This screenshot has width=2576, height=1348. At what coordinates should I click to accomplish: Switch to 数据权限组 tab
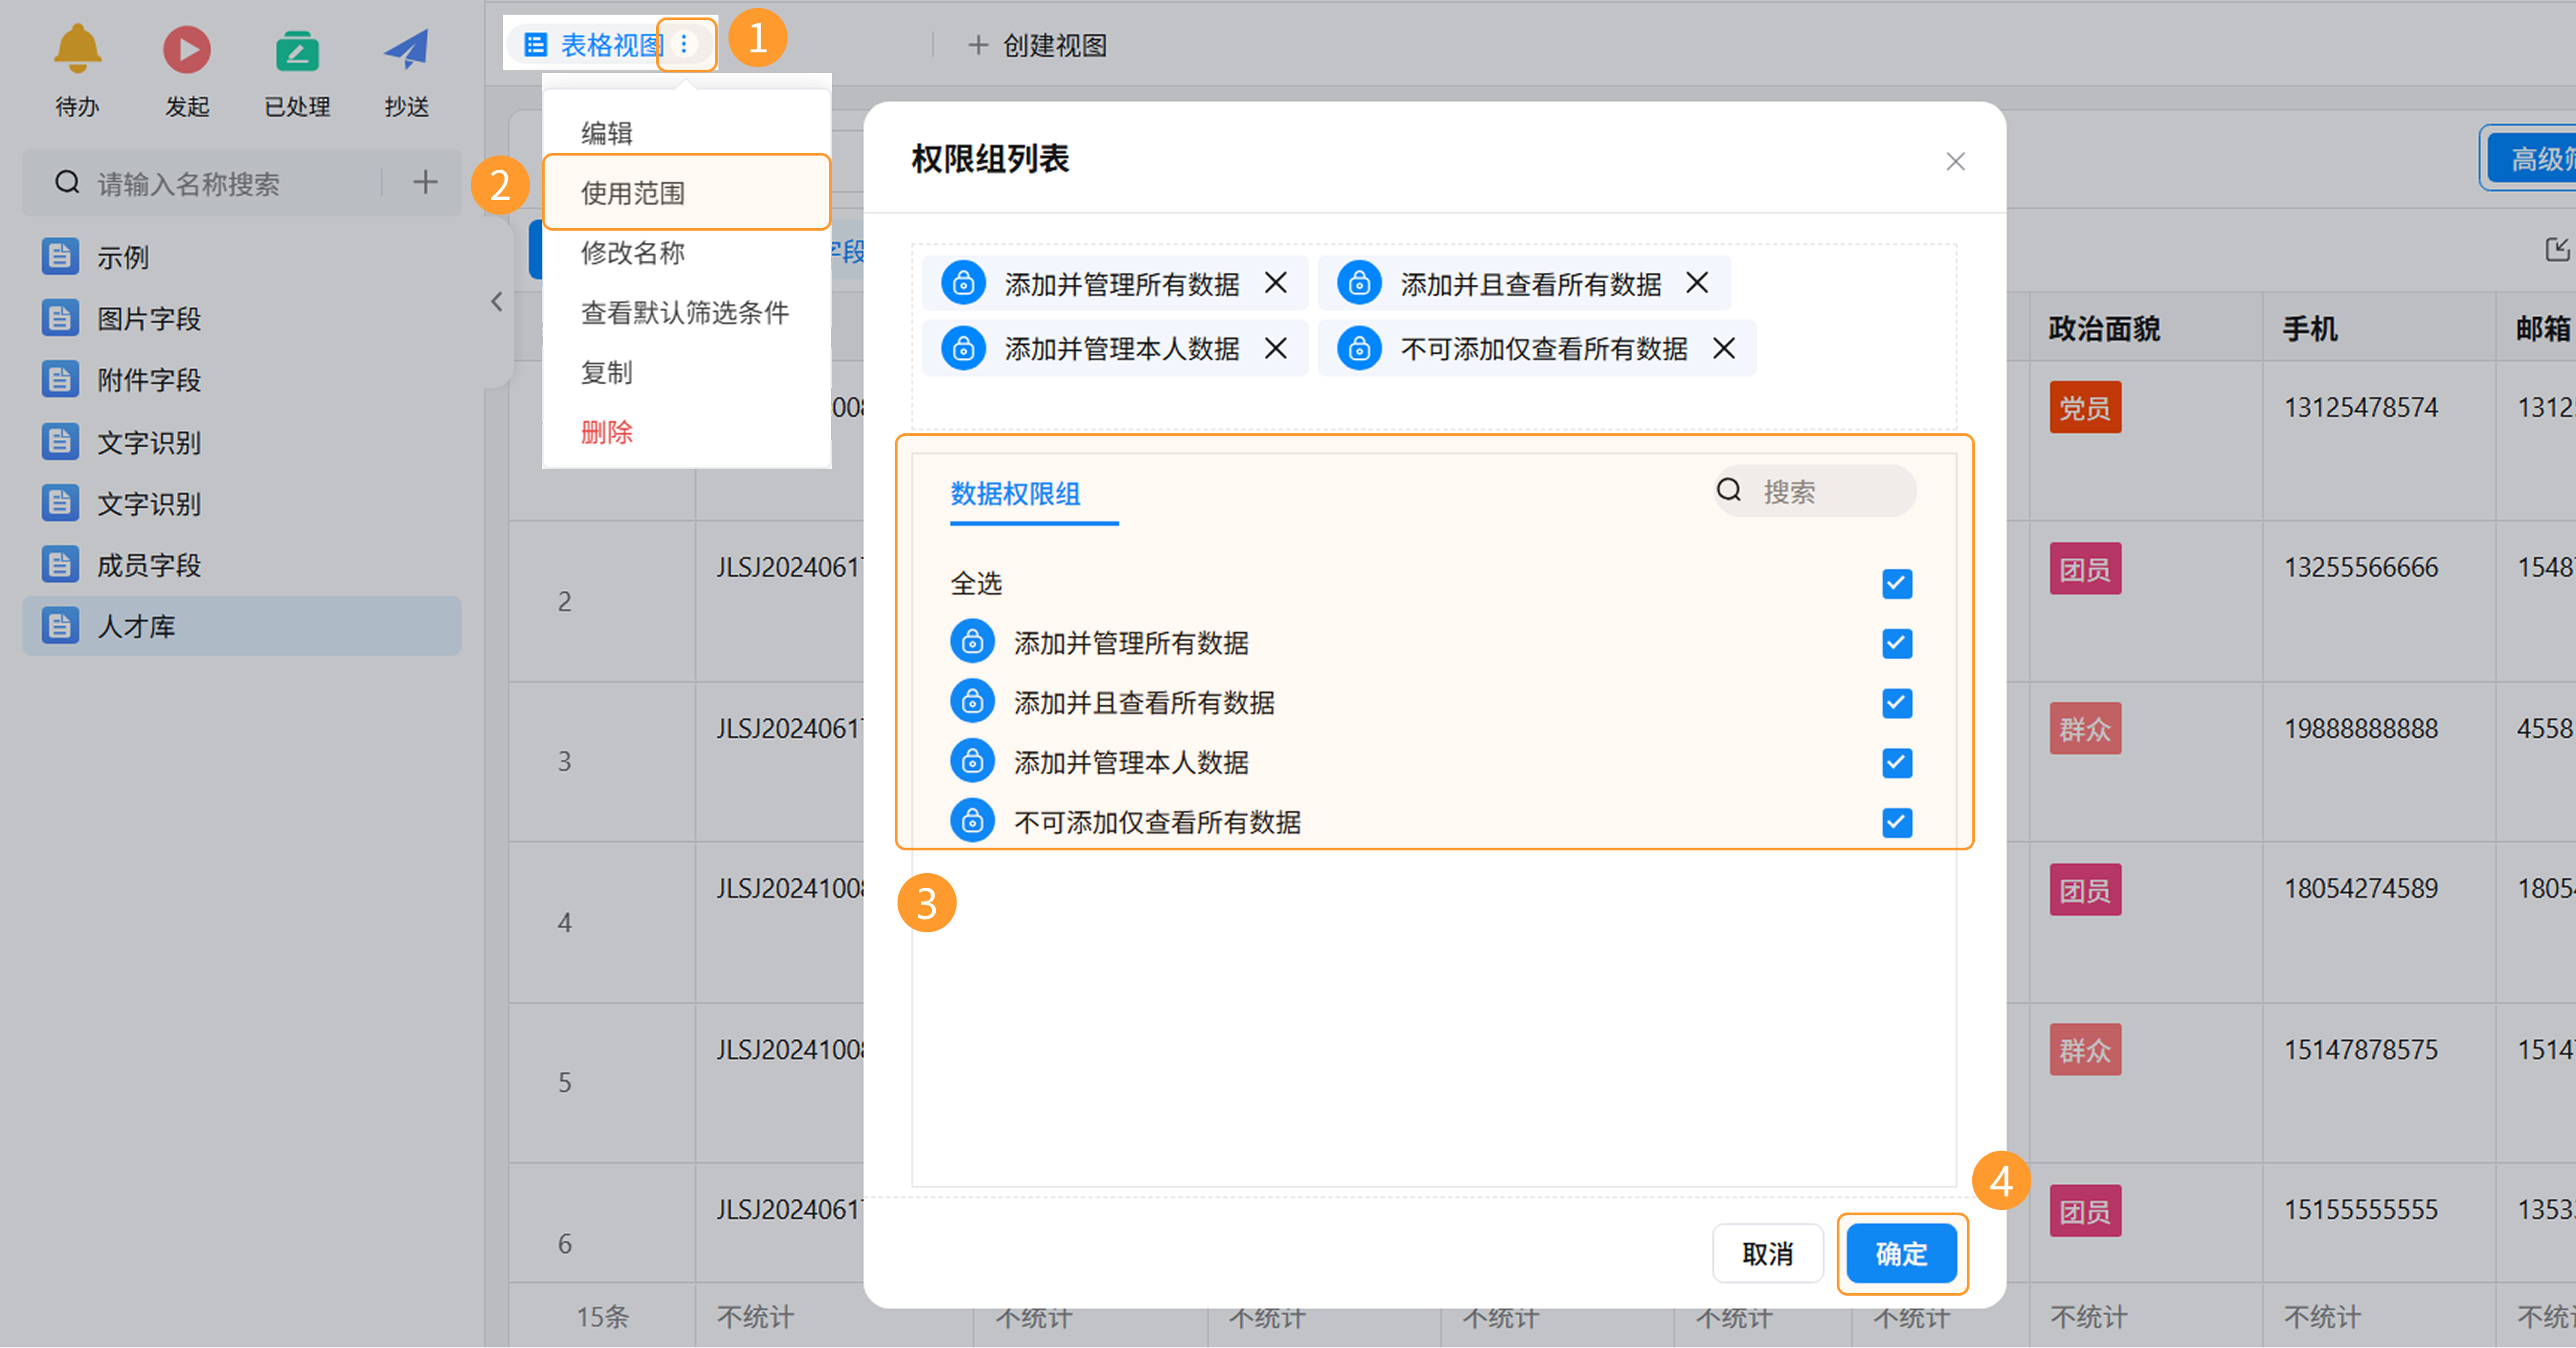pyautogui.click(x=1014, y=493)
